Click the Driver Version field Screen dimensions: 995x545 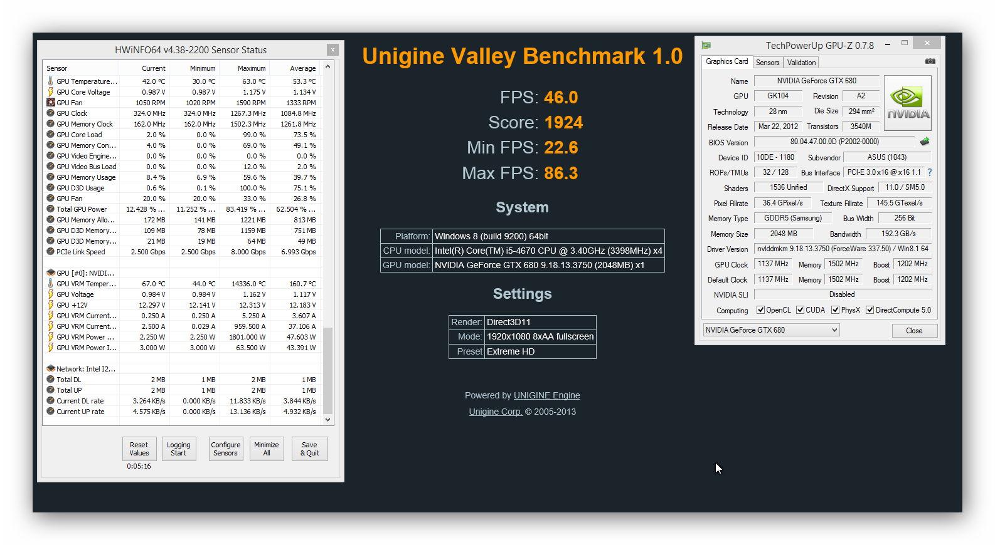coord(843,249)
